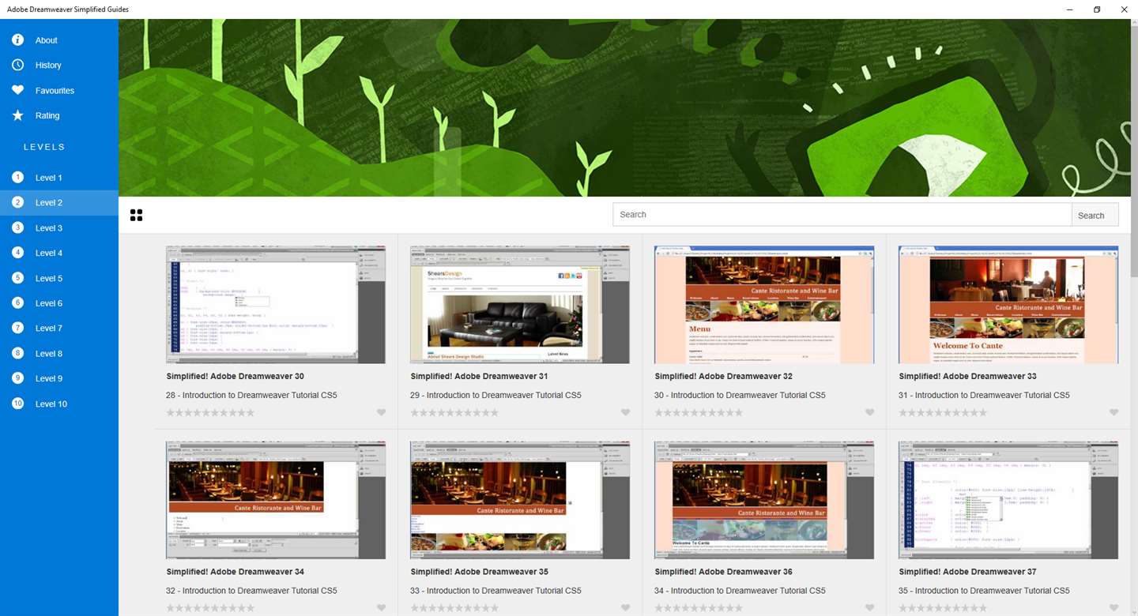Click '31 - Introduction to Dreamweaver Tutorial CS5'

985,395
